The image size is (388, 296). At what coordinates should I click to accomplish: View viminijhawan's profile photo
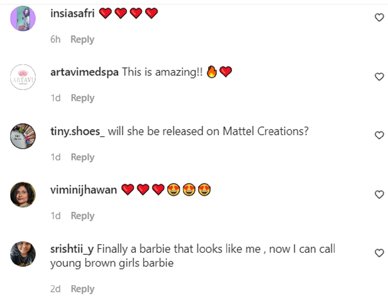click(x=23, y=195)
